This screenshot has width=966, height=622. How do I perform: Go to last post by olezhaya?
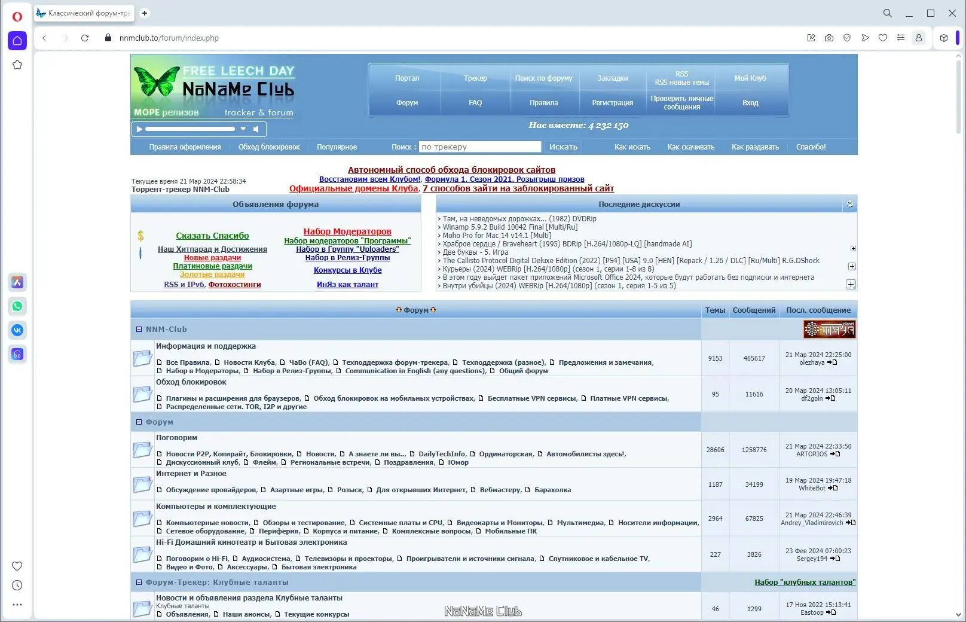(832, 362)
